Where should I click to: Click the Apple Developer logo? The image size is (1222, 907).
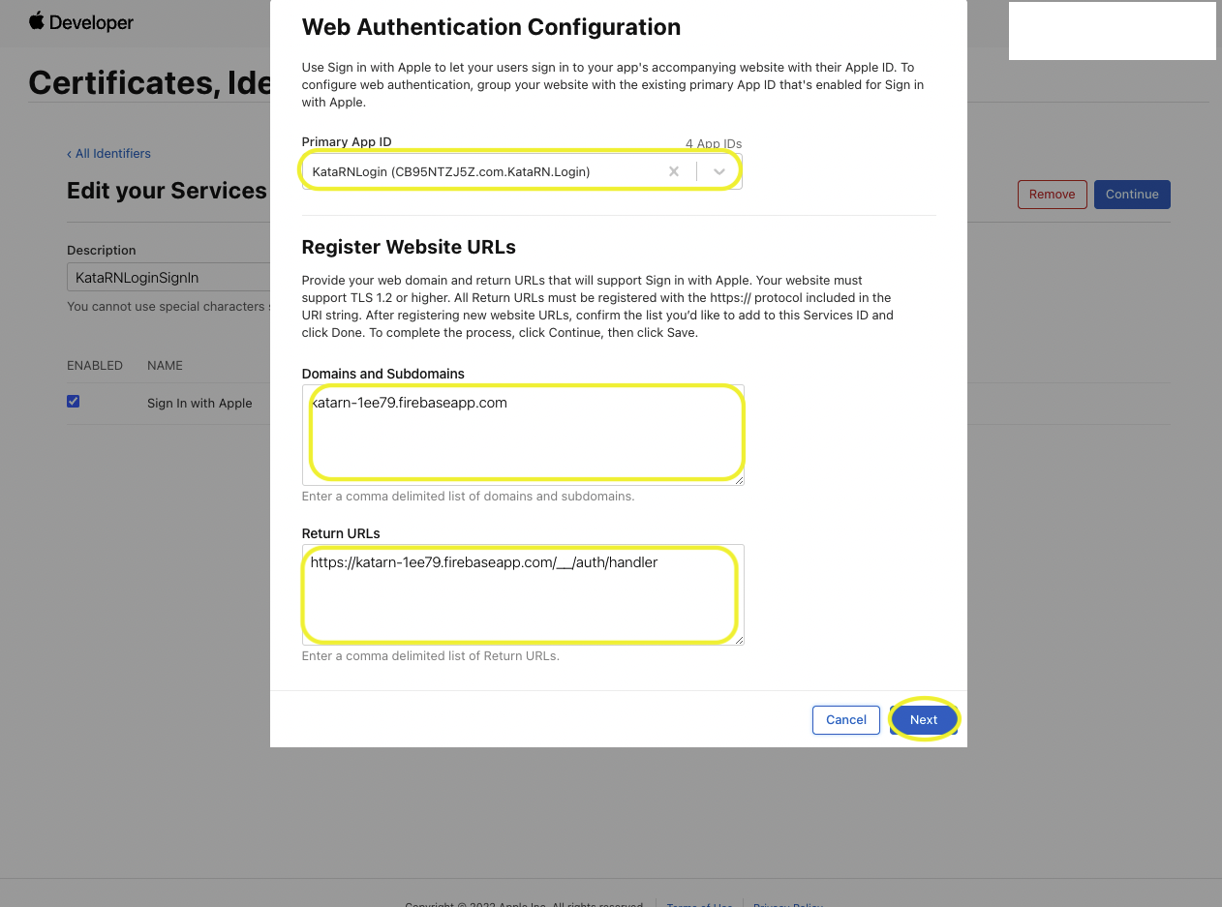[x=81, y=21]
